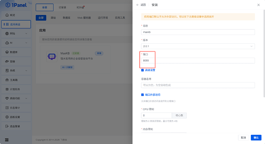
Task: Click the 退出登录 logout icon
Action: pyautogui.click(x=7, y=126)
